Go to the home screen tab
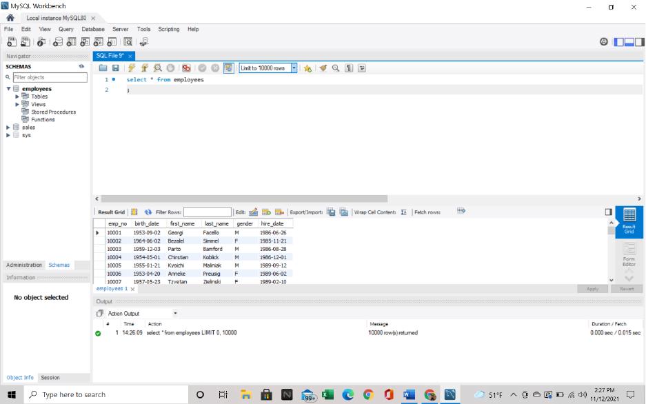The image size is (646, 404). [x=10, y=18]
